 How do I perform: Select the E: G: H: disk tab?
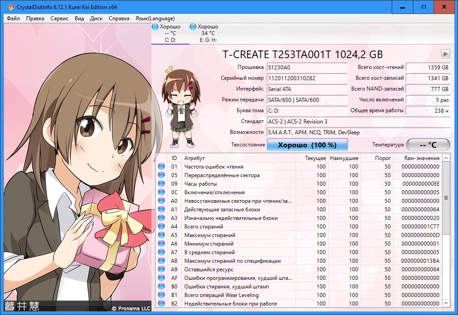(x=208, y=33)
